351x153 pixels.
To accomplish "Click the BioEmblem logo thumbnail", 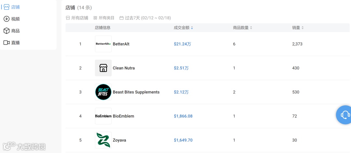I will coord(103,116).
